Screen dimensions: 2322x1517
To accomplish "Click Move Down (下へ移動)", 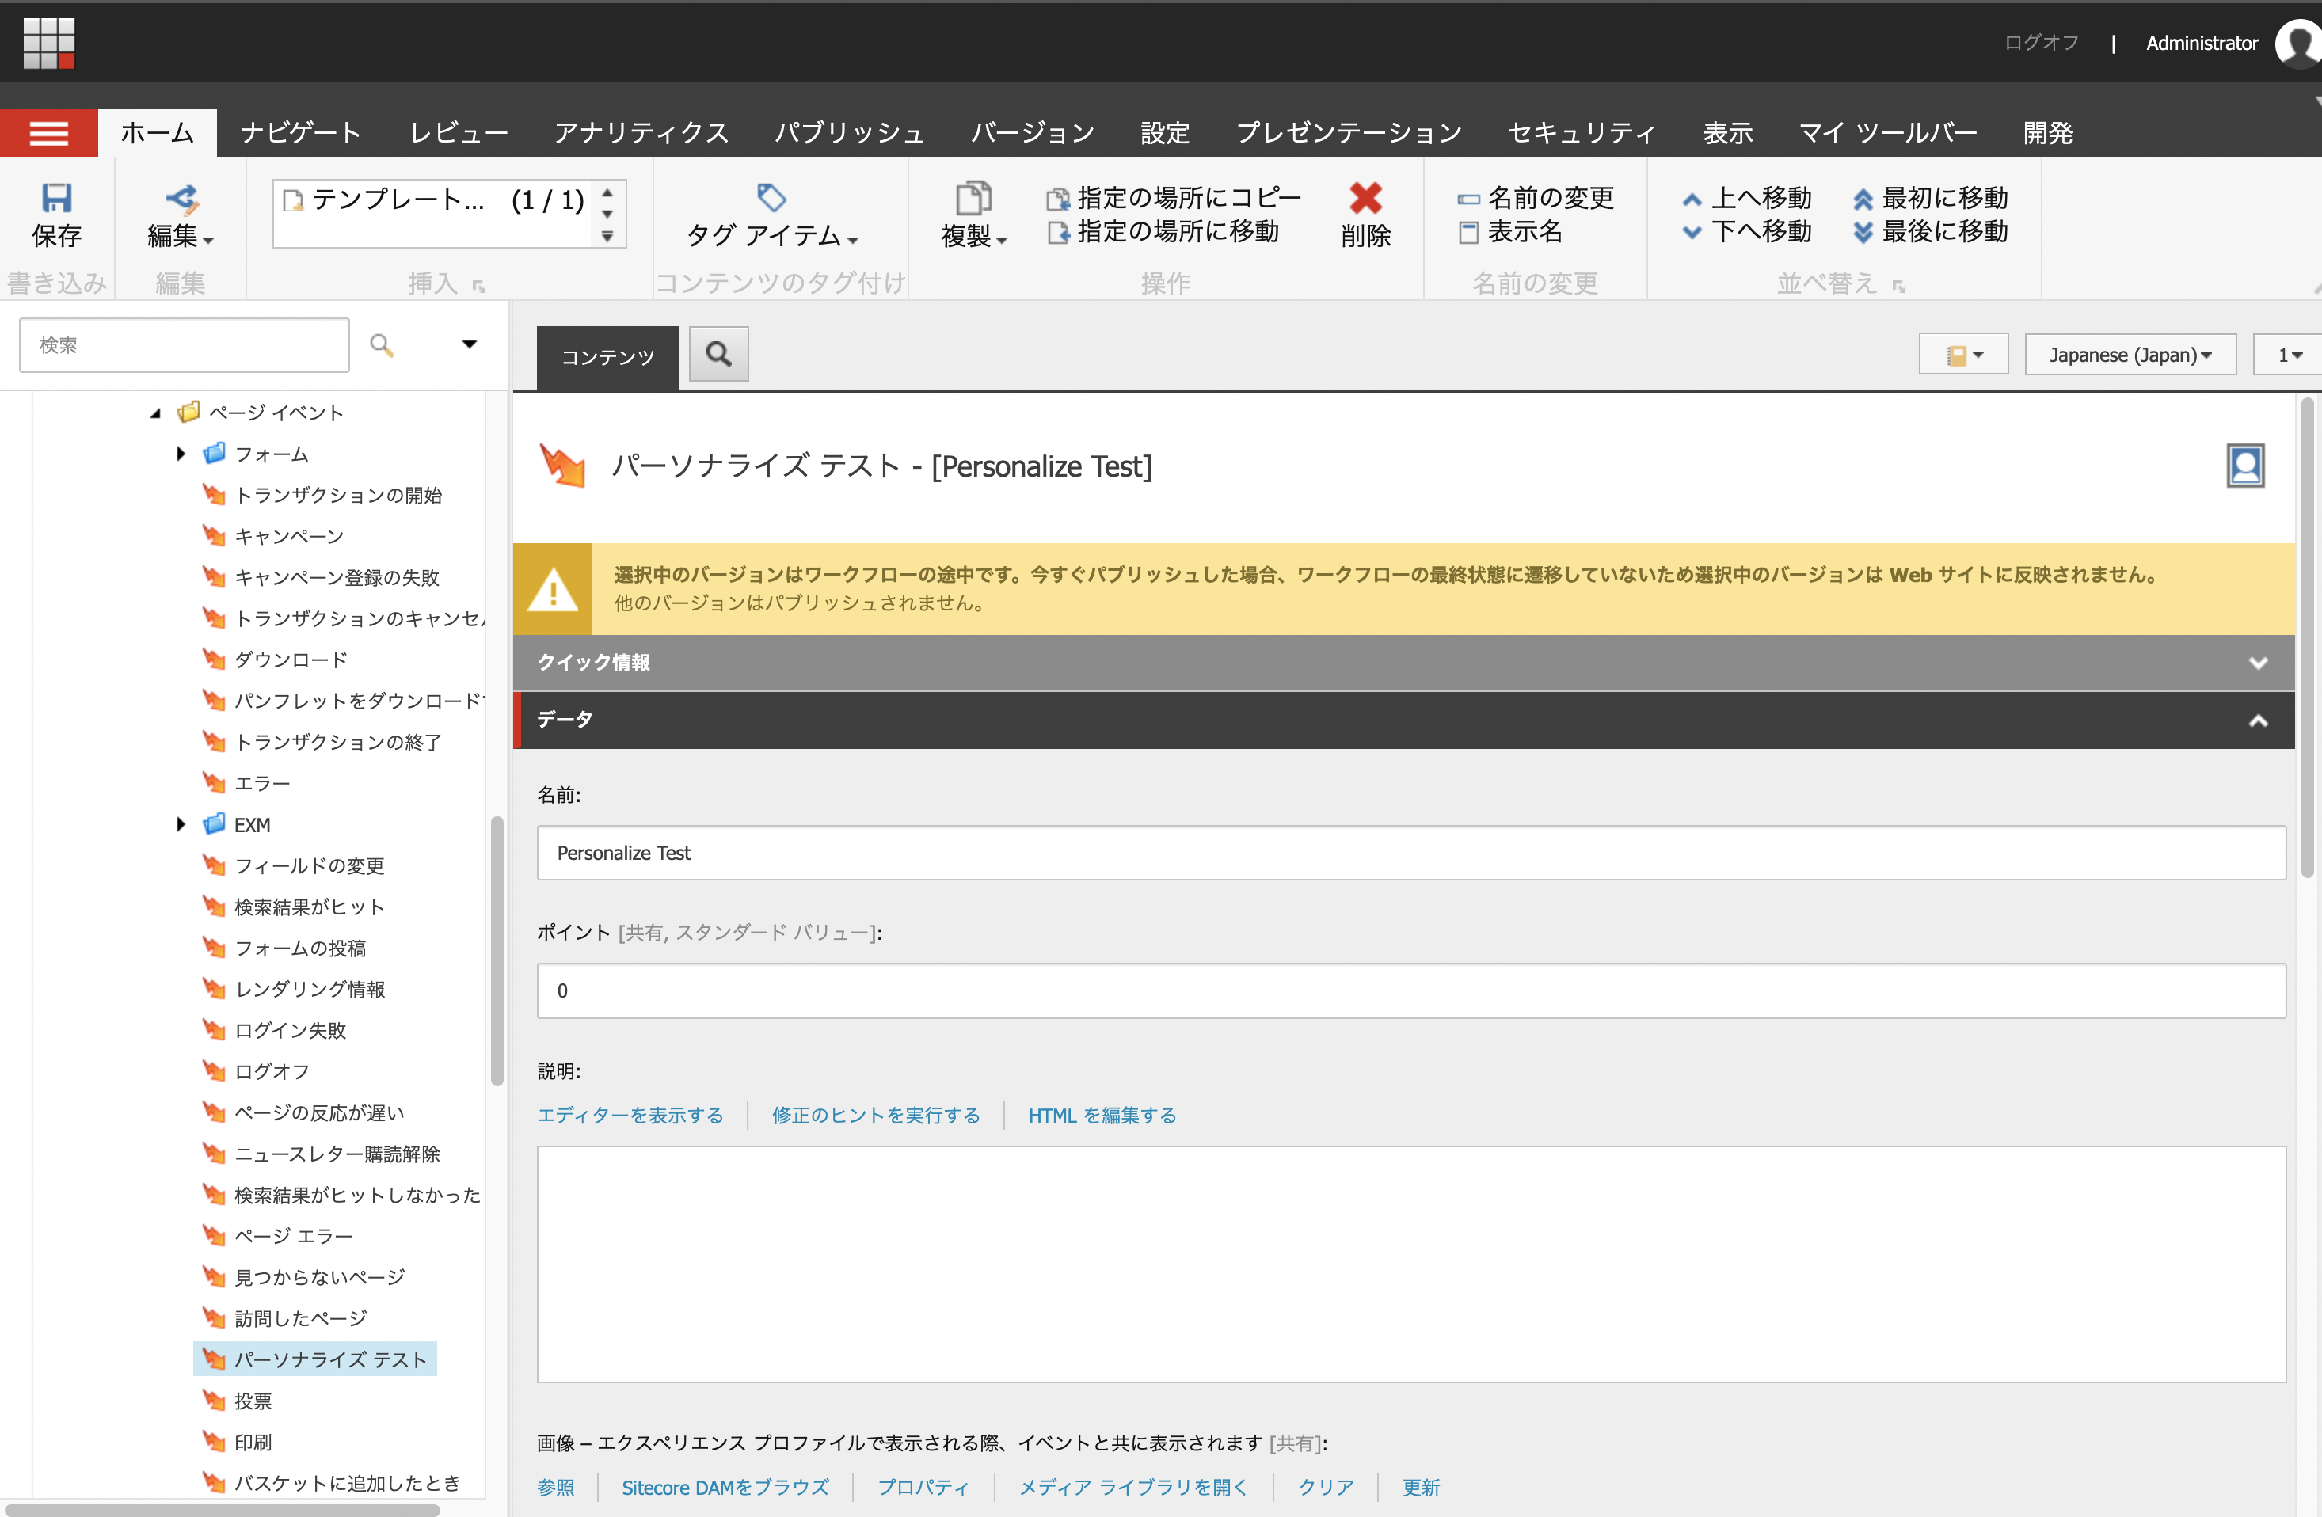I will [x=1746, y=232].
